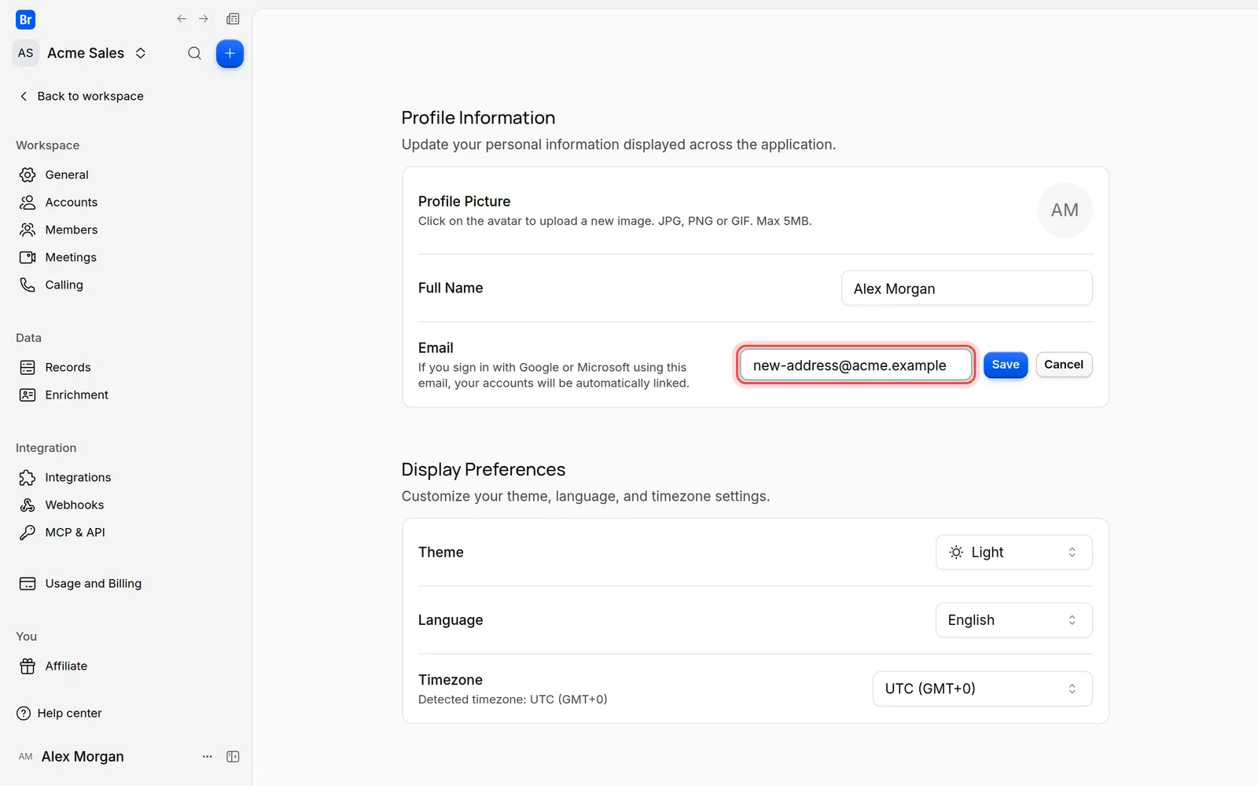The width and height of the screenshot is (1258, 786).
Task: Toggle the sidebar collapse icon at bottom
Action: [233, 756]
